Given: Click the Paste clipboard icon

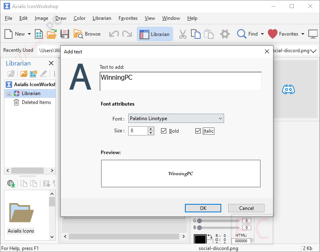Looking at the screenshot, I should tap(209, 34).
